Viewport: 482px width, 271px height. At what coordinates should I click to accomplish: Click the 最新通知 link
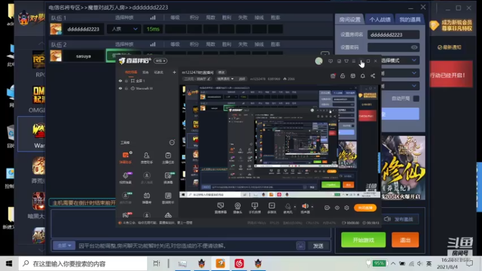pos(449,47)
